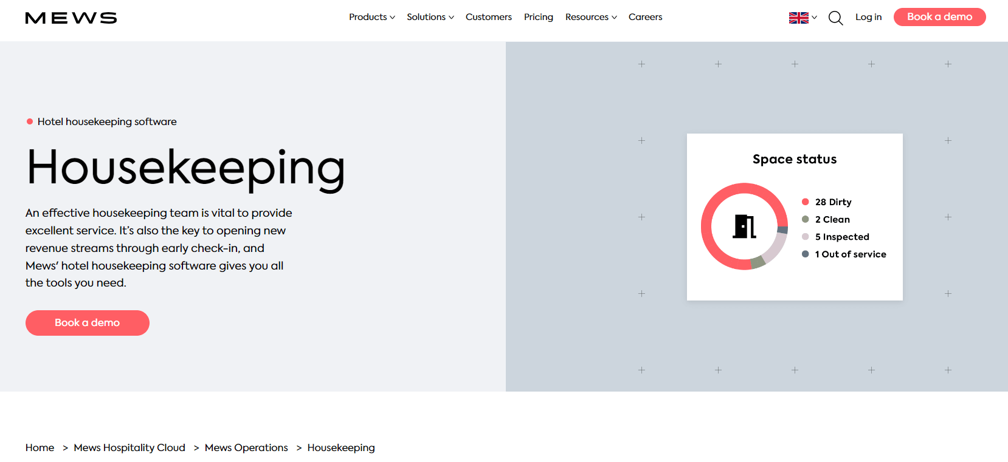Open the Pricing page

539,17
